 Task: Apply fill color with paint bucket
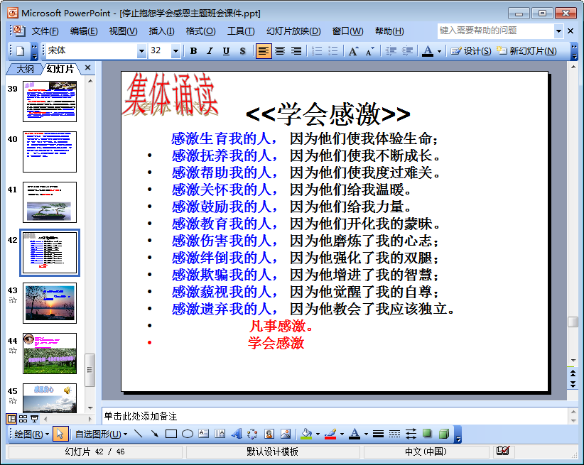coord(306,434)
